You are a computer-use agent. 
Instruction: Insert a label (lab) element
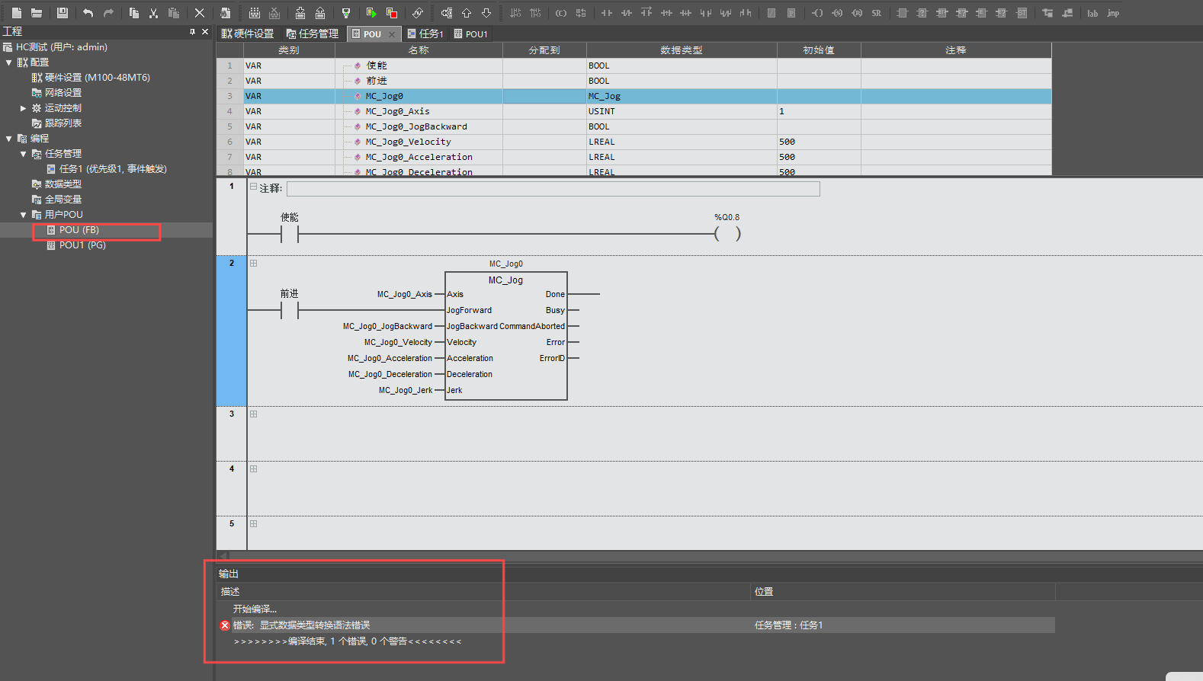tap(1092, 13)
